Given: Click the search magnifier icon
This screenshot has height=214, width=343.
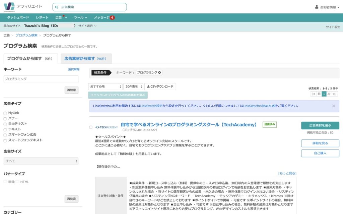Looking at the screenshot, I should (56, 7).
